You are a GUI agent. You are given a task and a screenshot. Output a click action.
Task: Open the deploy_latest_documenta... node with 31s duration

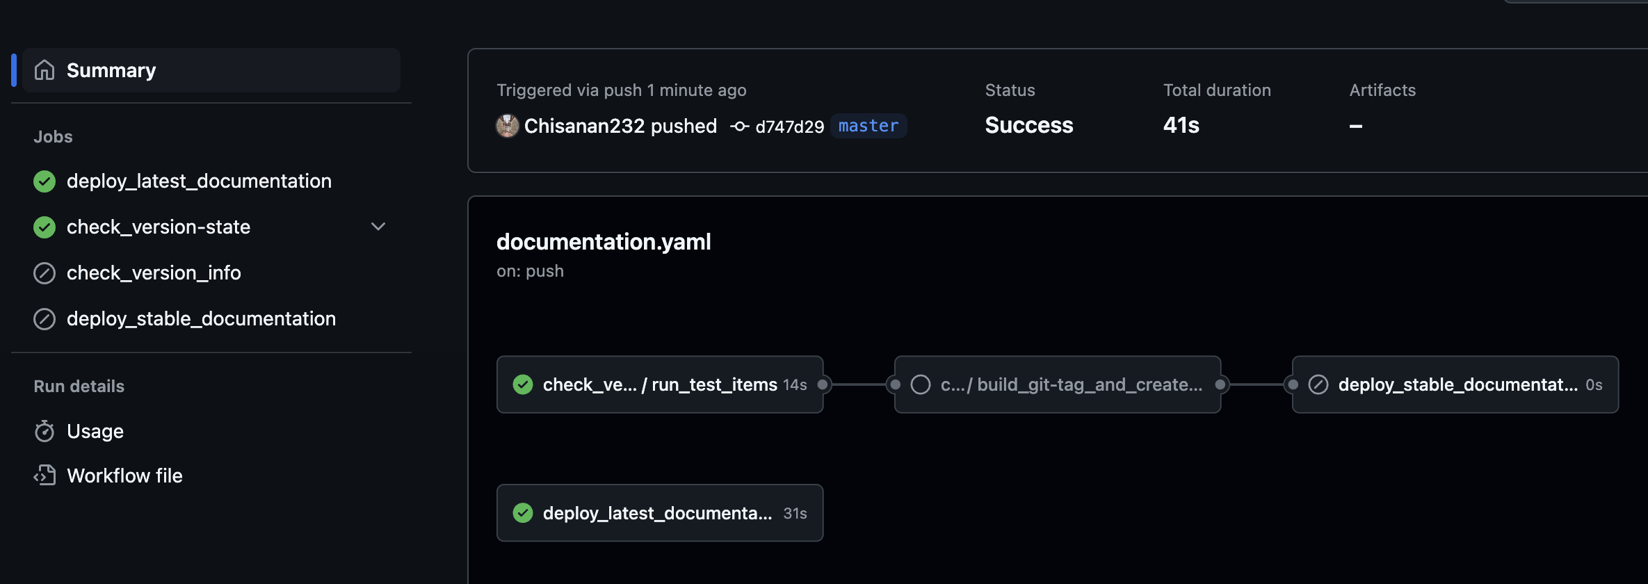[x=660, y=513]
